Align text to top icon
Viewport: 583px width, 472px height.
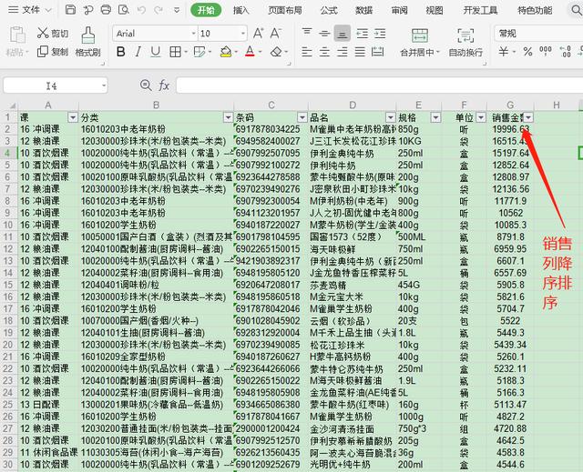click(307, 34)
